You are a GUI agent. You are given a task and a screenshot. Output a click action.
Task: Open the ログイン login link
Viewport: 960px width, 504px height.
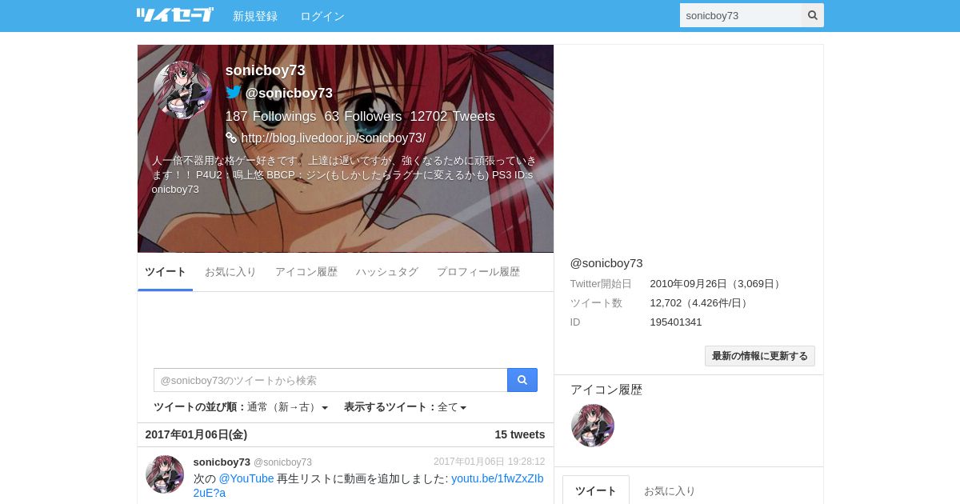point(322,16)
